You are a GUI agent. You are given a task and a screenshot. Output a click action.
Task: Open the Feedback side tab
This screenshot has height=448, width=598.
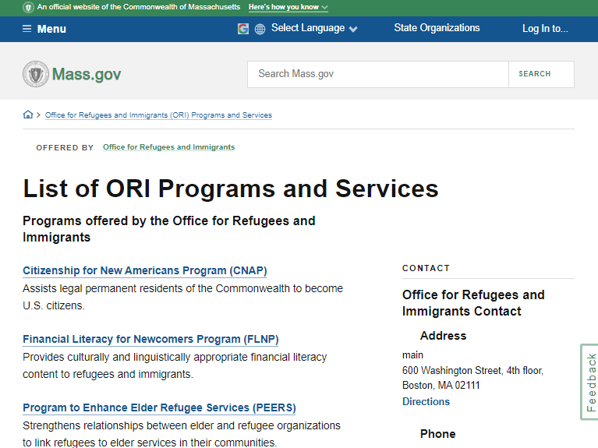pos(589,382)
